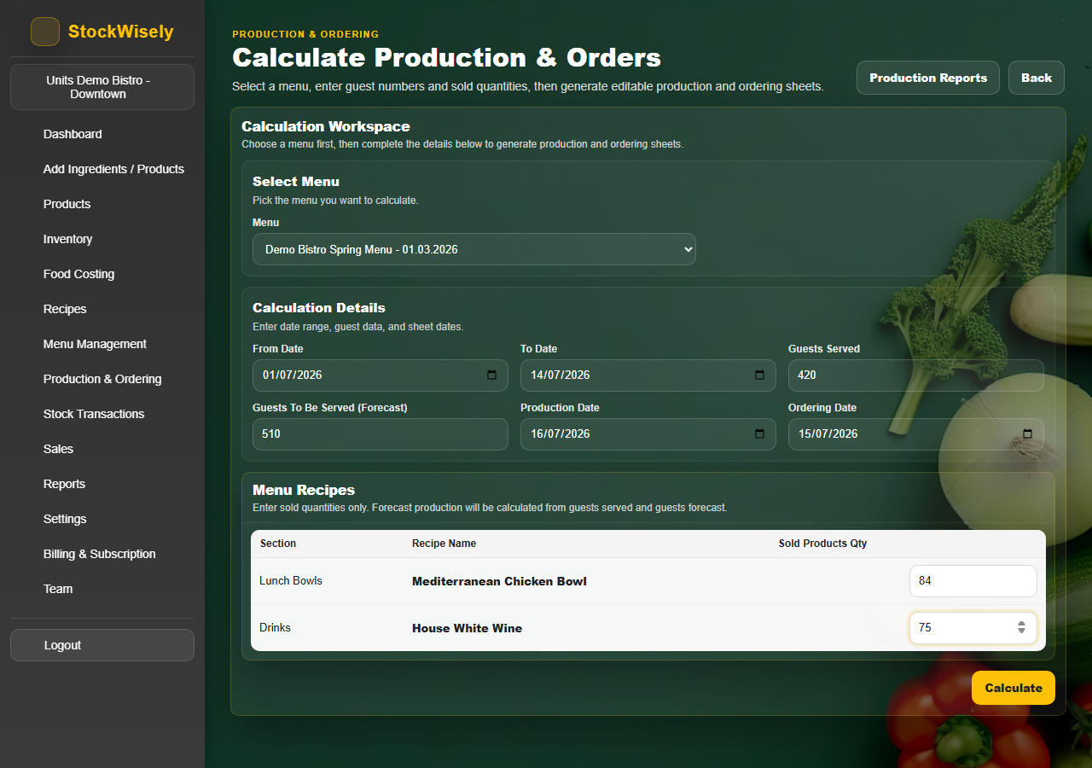This screenshot has height=768, width=1092.
Task: Click the Calculation Details heading
Action: (319, 308)
